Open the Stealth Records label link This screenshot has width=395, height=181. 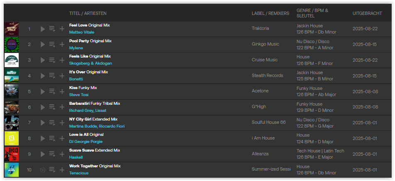267,75
